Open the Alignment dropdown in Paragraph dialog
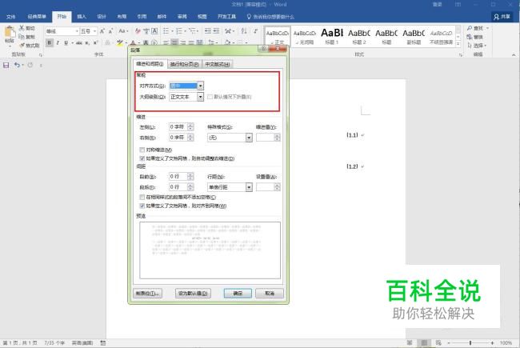 point(186,86)
